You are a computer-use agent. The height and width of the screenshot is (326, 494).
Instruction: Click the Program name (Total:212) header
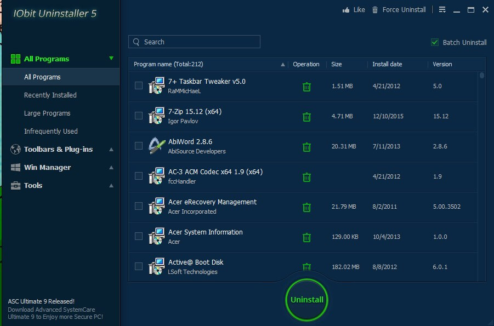(x=168, y=64)
